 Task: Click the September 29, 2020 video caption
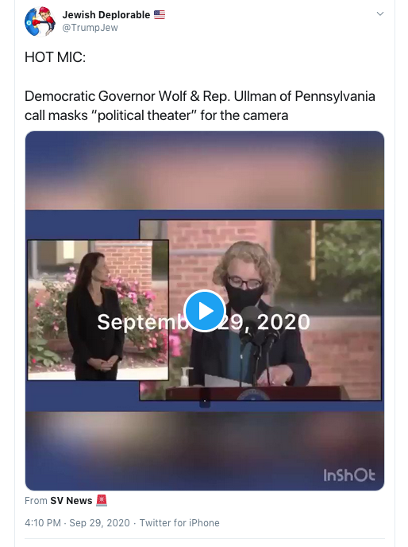click(x=203, y=322)
